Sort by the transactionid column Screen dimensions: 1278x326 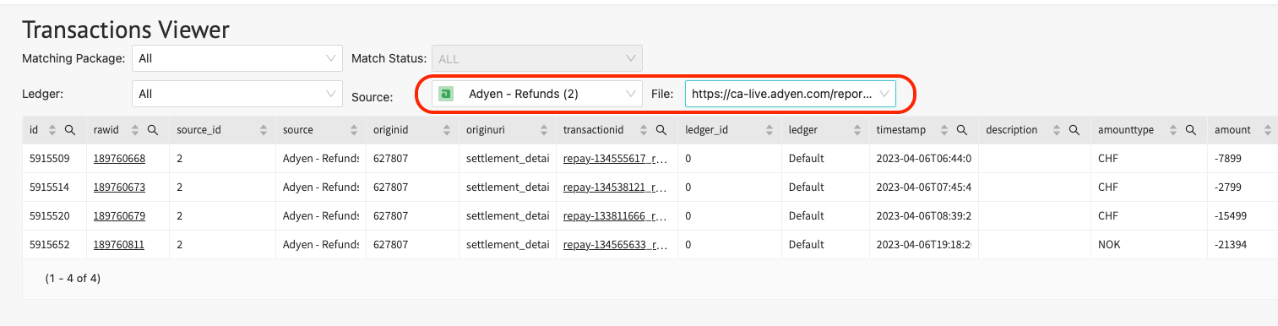coord(643,130)
